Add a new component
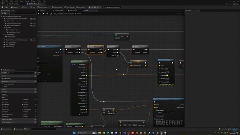The height and width of the screenshot is (135, 240). pyautogui.click(x=4, y=13)
